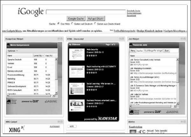Click the Ausloggen link in XING Gadget
191x137 pixels.
point(54,126)
